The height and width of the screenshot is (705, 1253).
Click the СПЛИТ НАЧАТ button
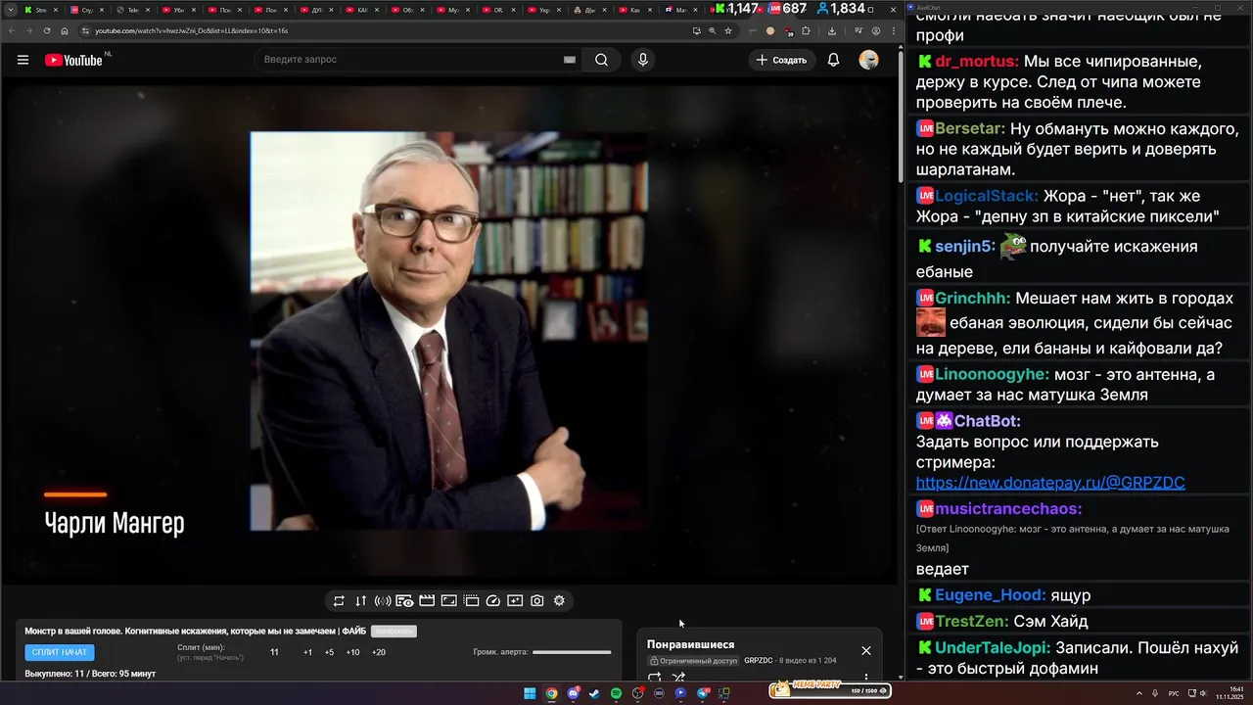(x=60, y=652)
